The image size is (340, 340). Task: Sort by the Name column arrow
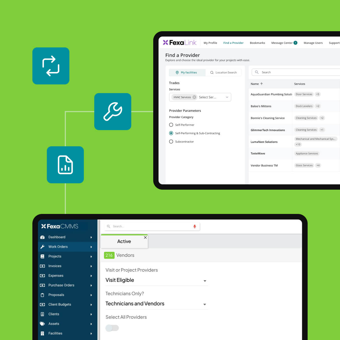(261, 84)
